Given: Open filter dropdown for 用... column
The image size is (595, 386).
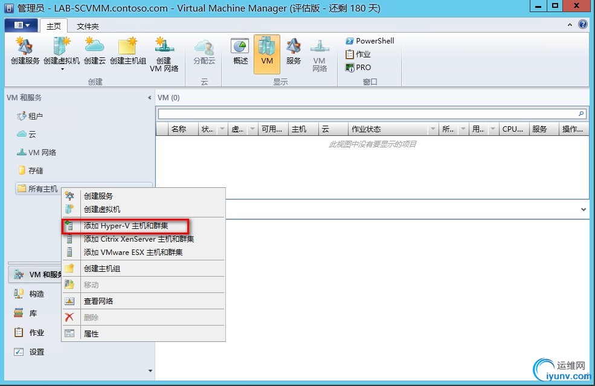Looking at the screenshot, I should (x=493, y=129).
